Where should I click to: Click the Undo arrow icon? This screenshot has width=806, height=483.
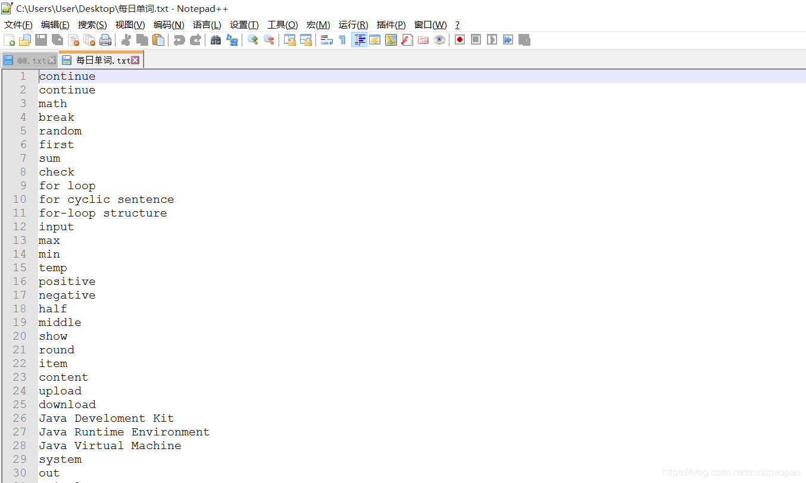pyautogui.click(x=179, y=40)
